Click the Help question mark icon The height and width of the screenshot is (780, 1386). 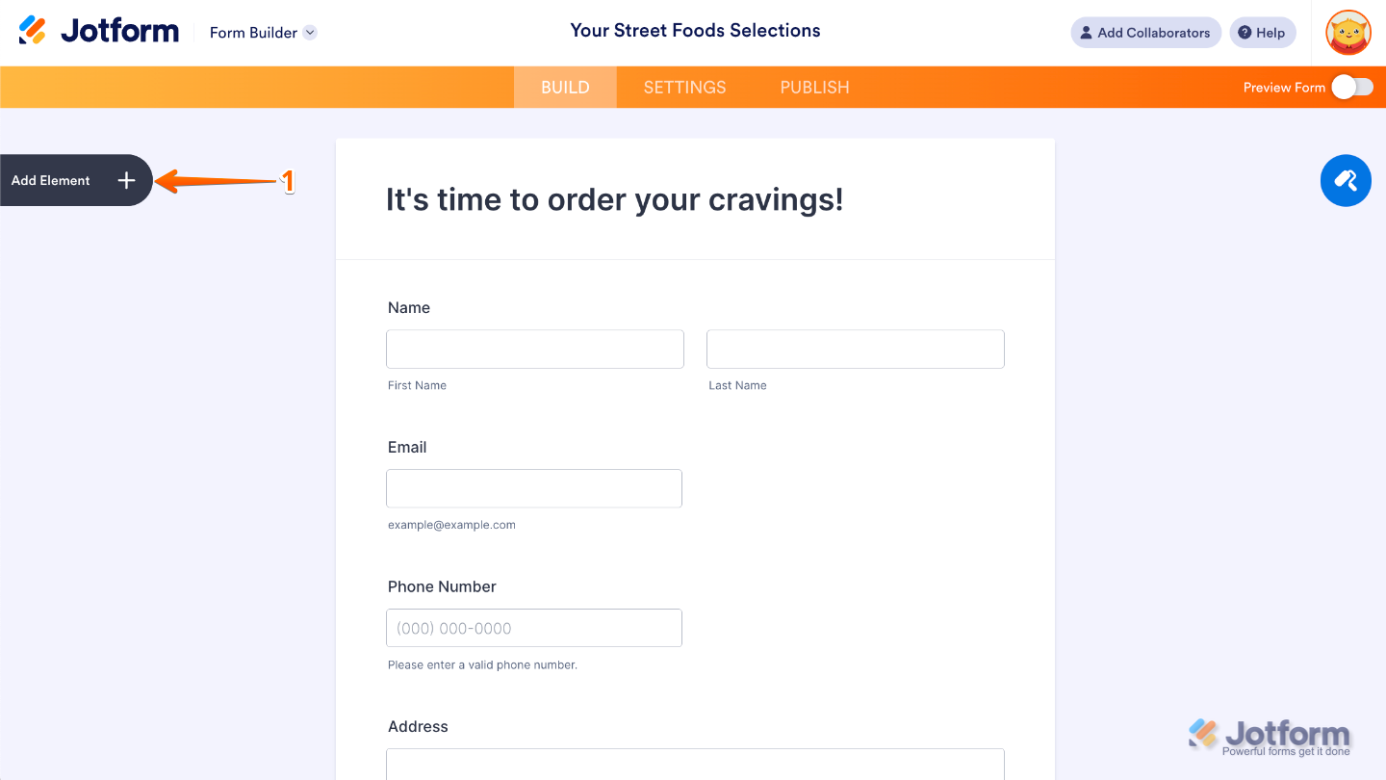click(1243, 32)
